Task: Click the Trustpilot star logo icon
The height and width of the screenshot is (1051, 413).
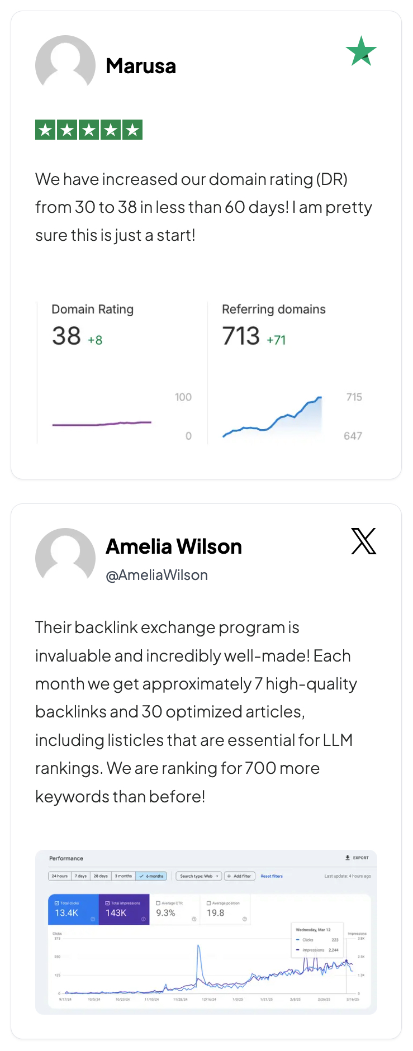Action: (x=361, y=51)
